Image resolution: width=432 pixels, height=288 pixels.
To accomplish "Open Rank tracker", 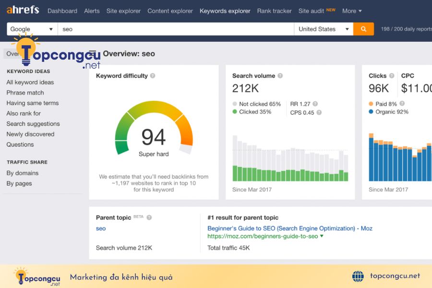I will click(274, 11).
